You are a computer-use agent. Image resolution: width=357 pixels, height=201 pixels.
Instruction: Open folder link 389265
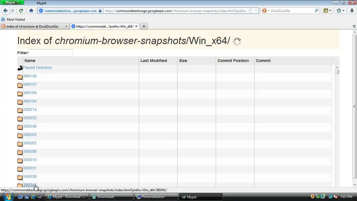point(30,135)
